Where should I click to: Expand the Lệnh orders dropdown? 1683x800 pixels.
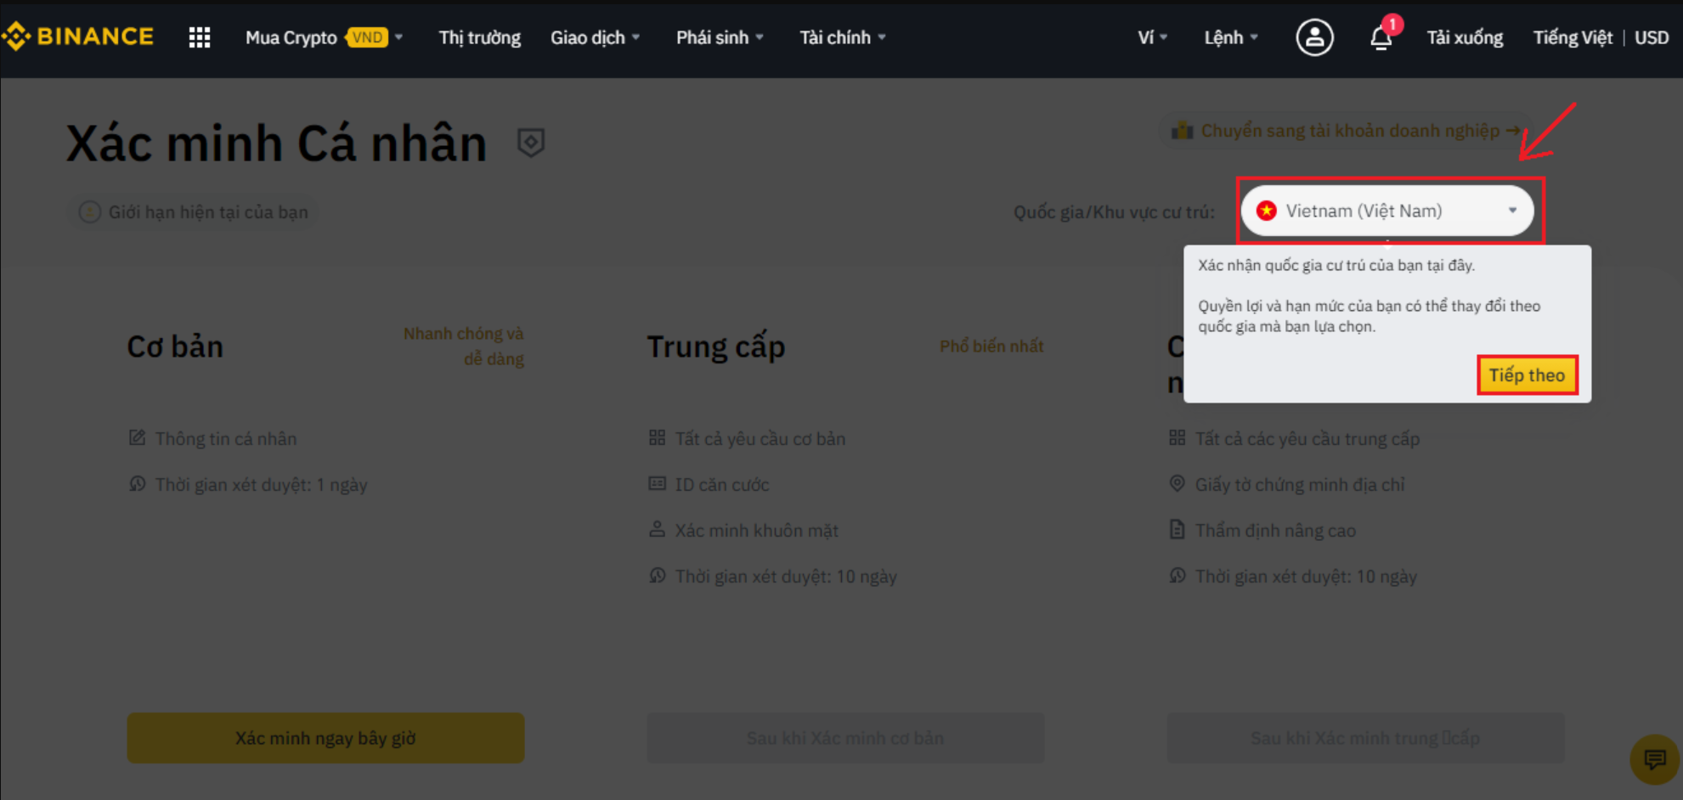pos(1231,37)
